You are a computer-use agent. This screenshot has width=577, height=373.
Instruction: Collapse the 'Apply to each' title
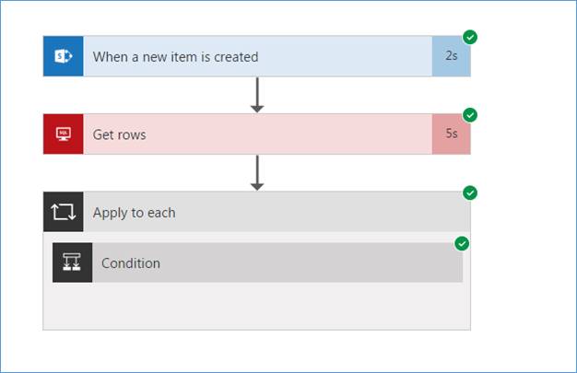coord(134,212)
